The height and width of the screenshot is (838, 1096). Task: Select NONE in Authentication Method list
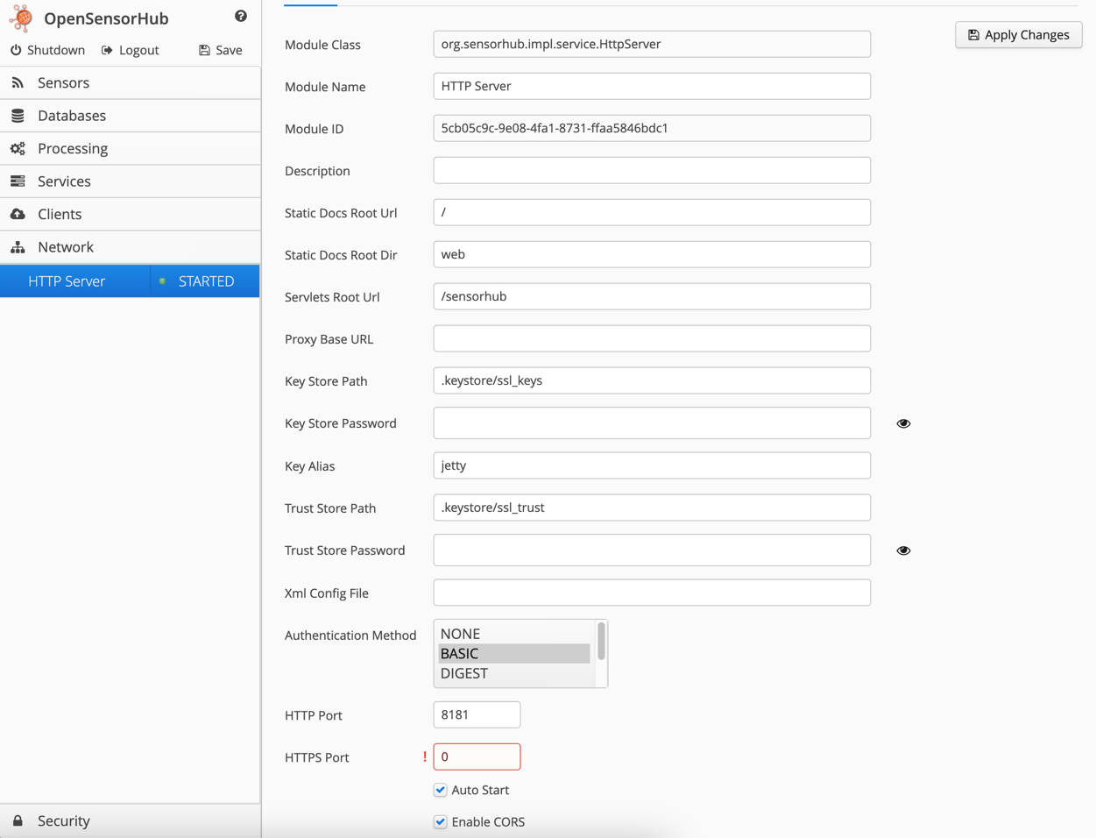pyautogui.click(x=460, y=633)
